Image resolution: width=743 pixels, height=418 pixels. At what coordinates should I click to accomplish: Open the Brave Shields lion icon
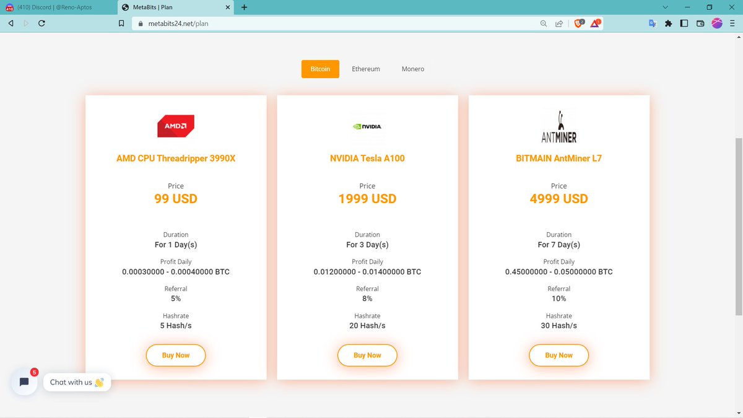click(578, 23)
